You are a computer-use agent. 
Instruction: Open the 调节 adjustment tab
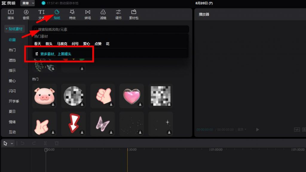pos(118,15)
